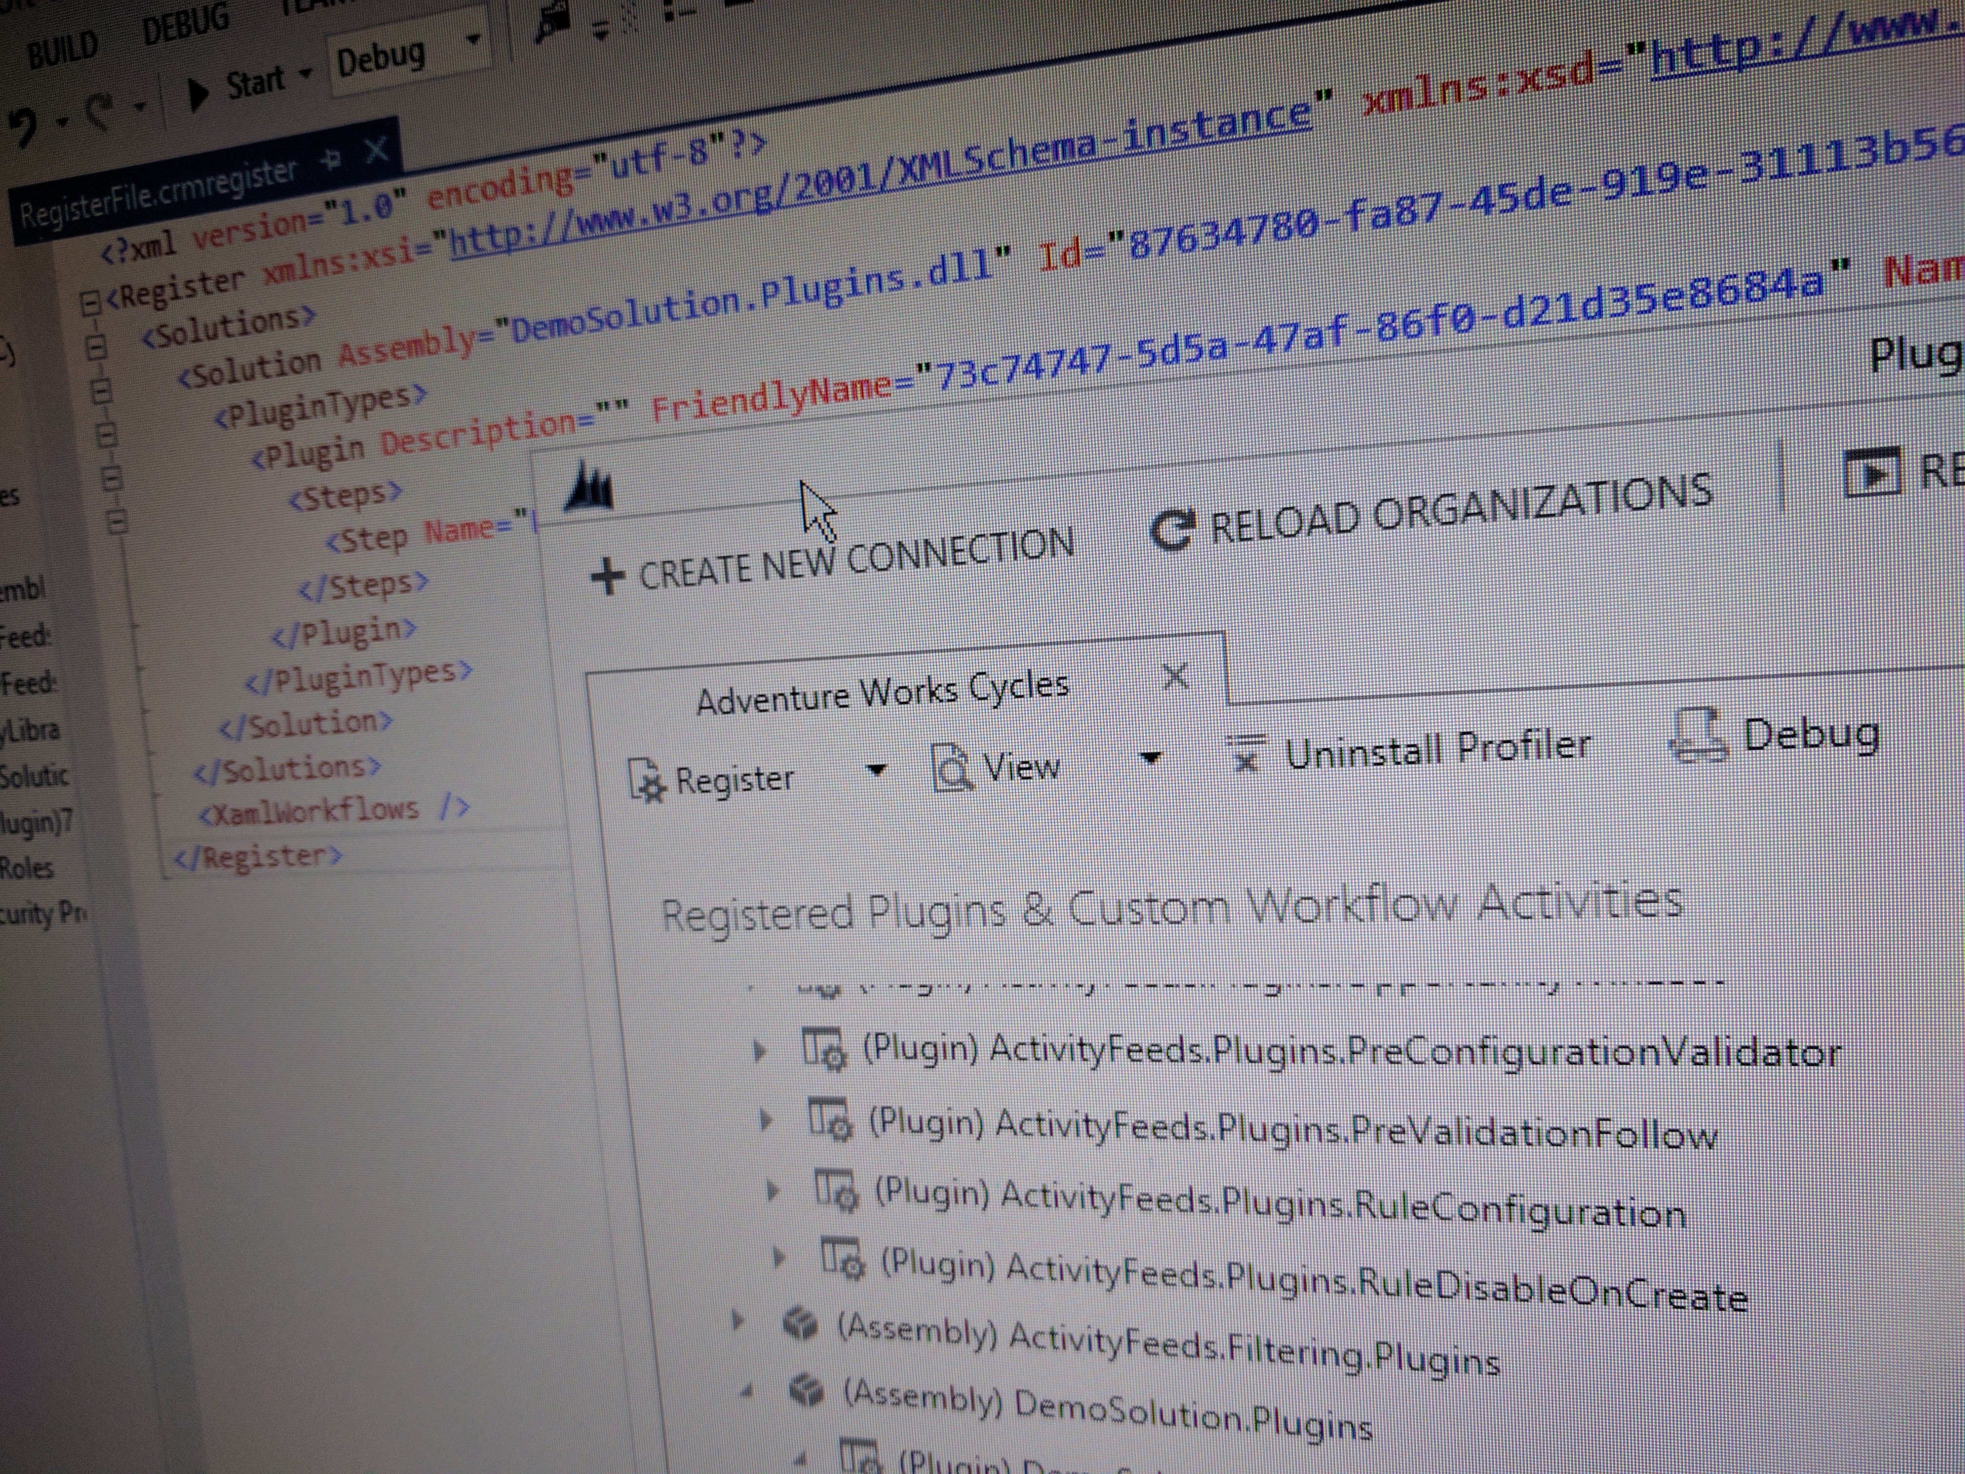Viewport: 1965px width, 1474px height.
Task: Close the RegisterFile.crmregister tab
Action: [x=377, y=149]
